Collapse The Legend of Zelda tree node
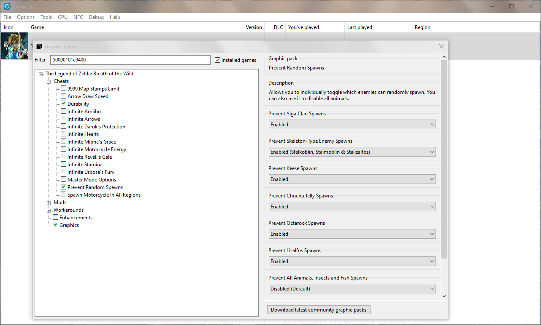The width and height of the screenshot is (541, 325). tap(41, 74)
